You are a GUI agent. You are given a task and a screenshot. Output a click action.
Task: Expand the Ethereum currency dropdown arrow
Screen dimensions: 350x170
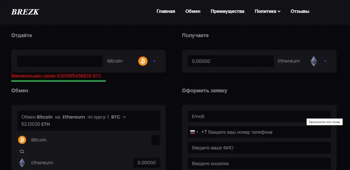(325, 61)
